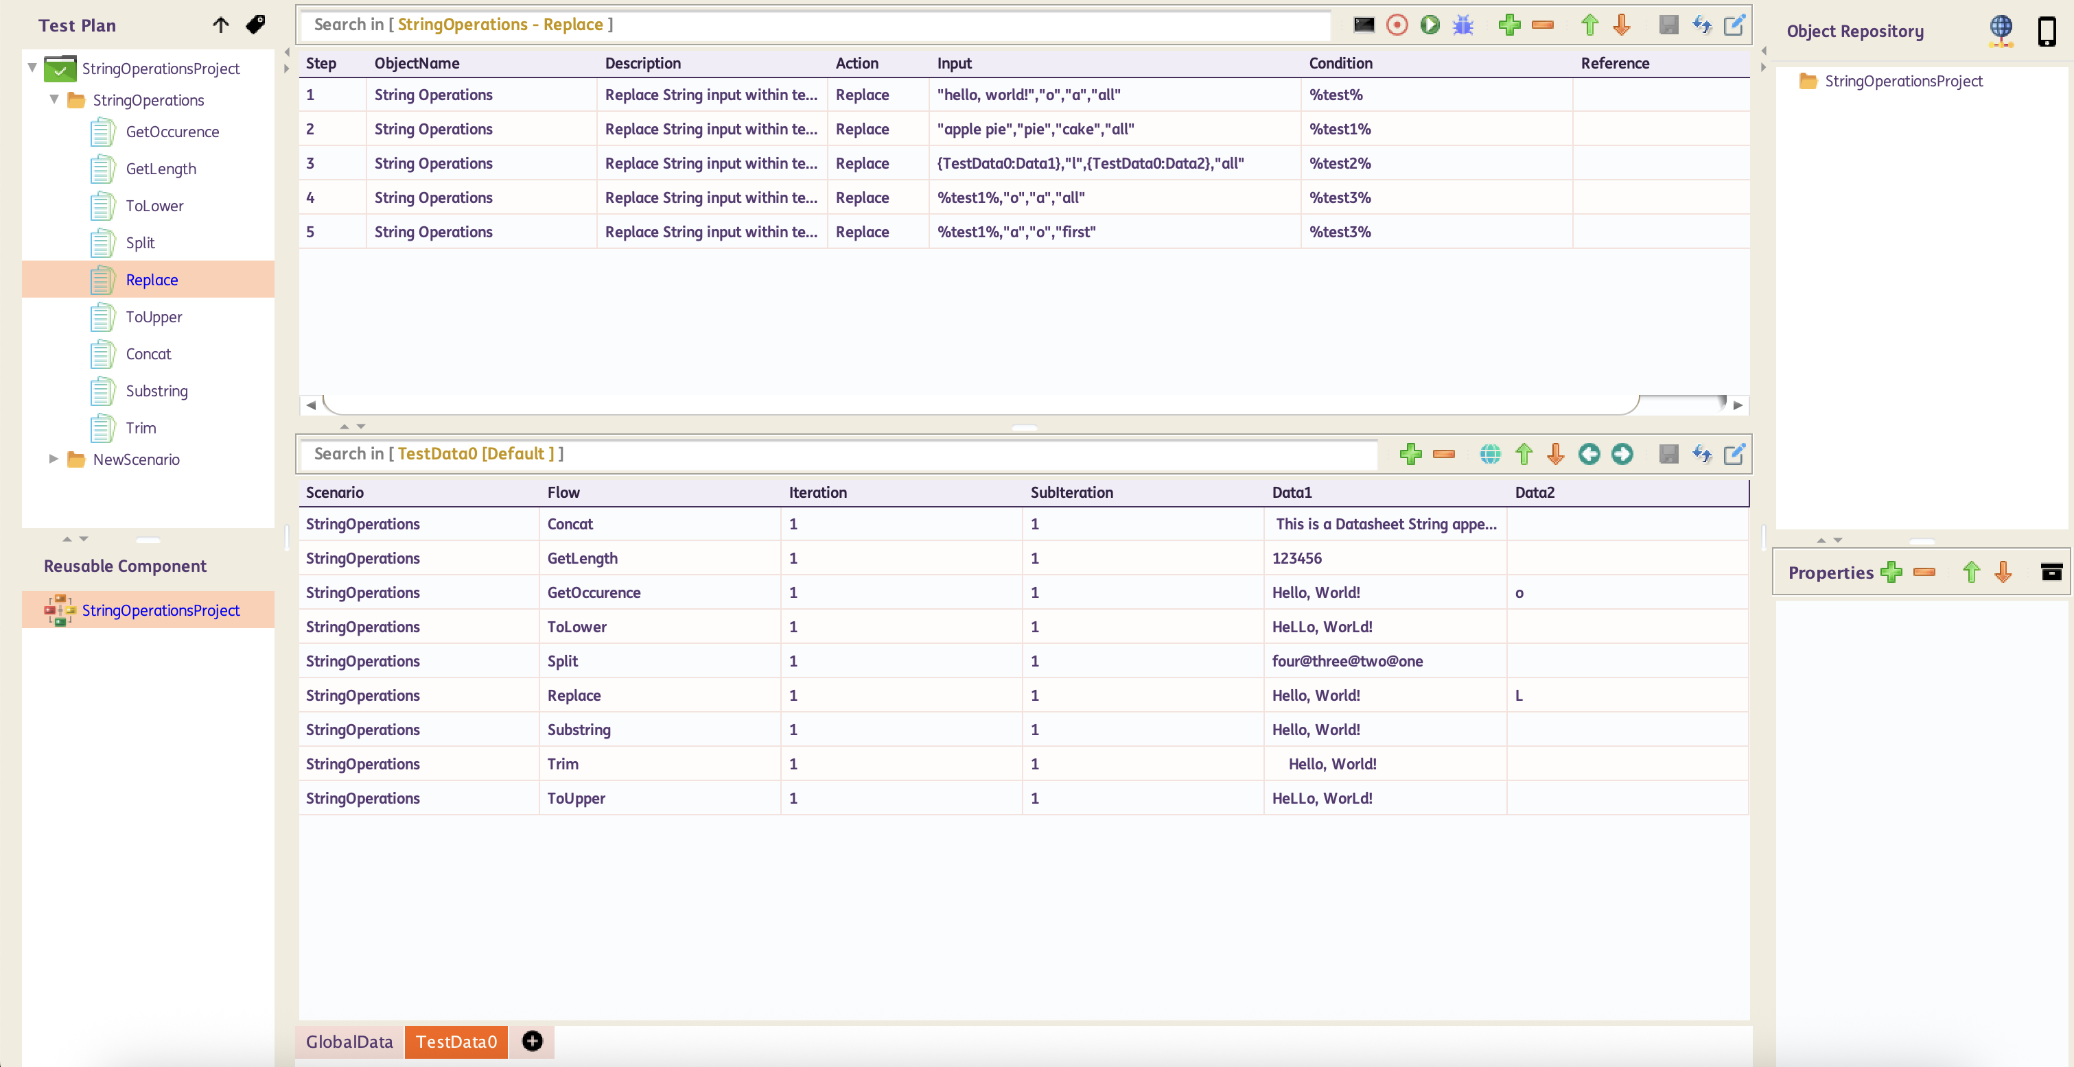Move column right with teal right-arrow icon

(1622, 455)
